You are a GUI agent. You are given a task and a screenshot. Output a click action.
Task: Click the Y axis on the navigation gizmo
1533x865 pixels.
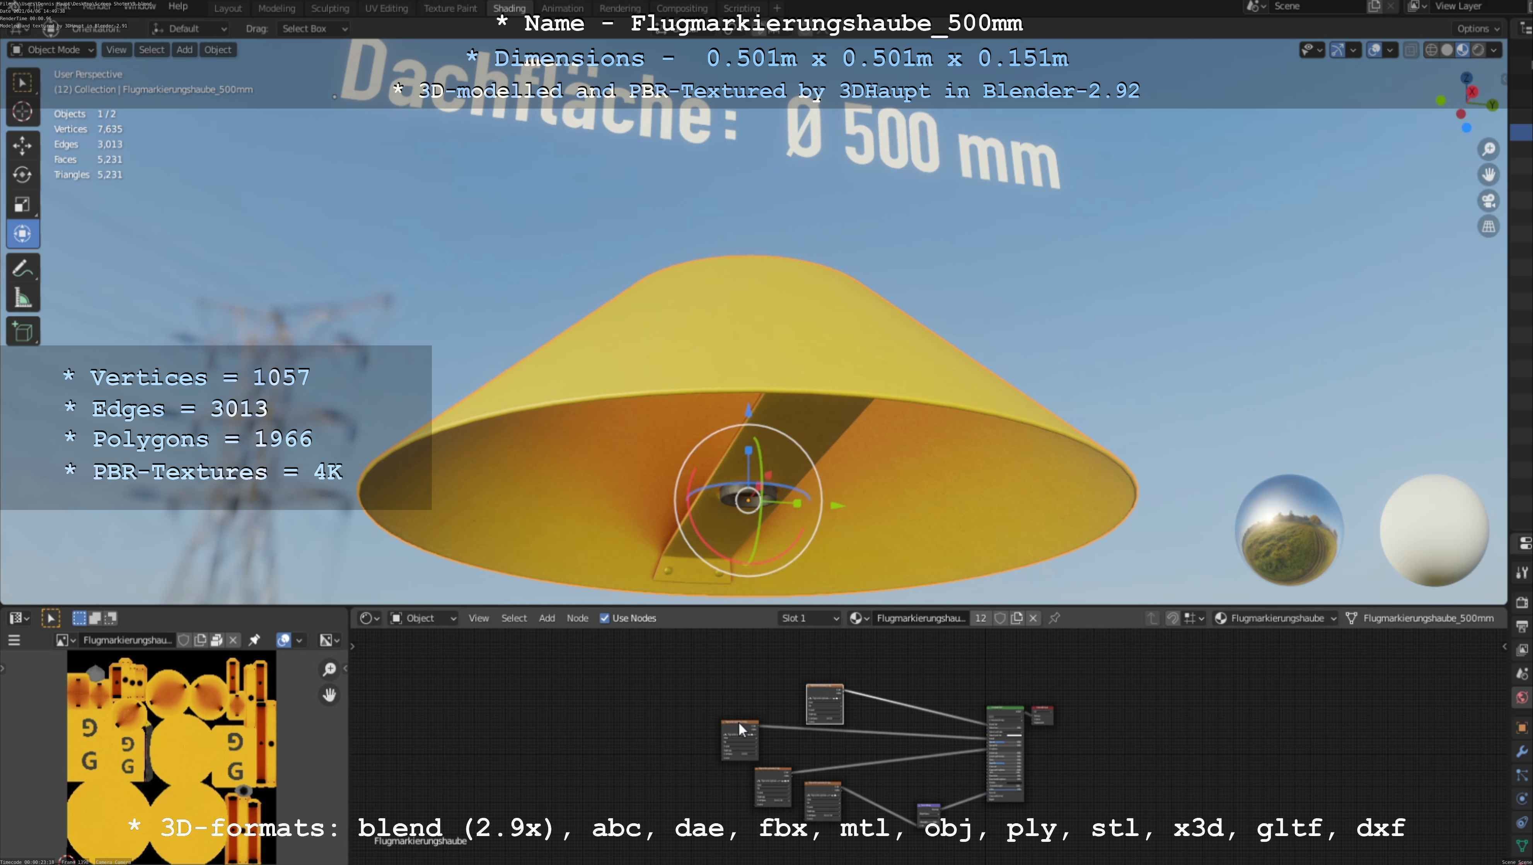(1492, 105)
